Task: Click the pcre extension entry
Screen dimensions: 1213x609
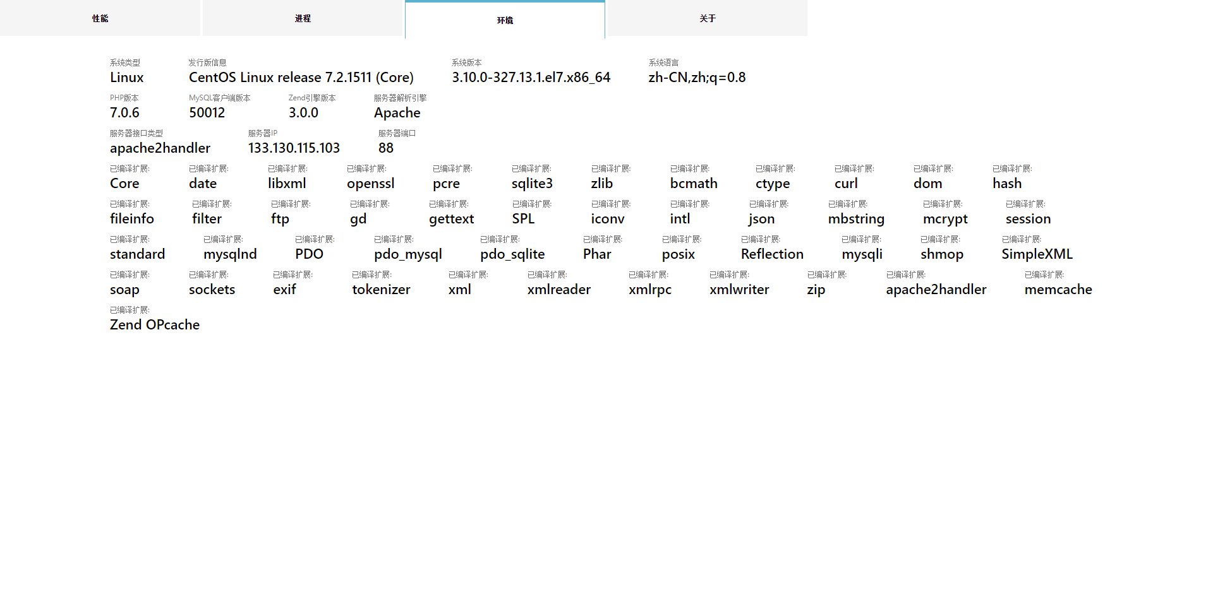Action: (446, 184)
